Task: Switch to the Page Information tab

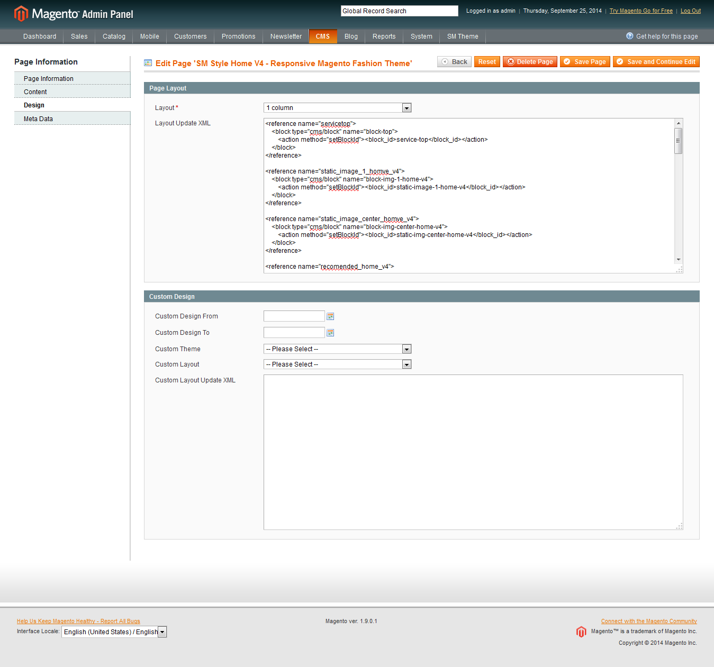Action: point(72,78)
